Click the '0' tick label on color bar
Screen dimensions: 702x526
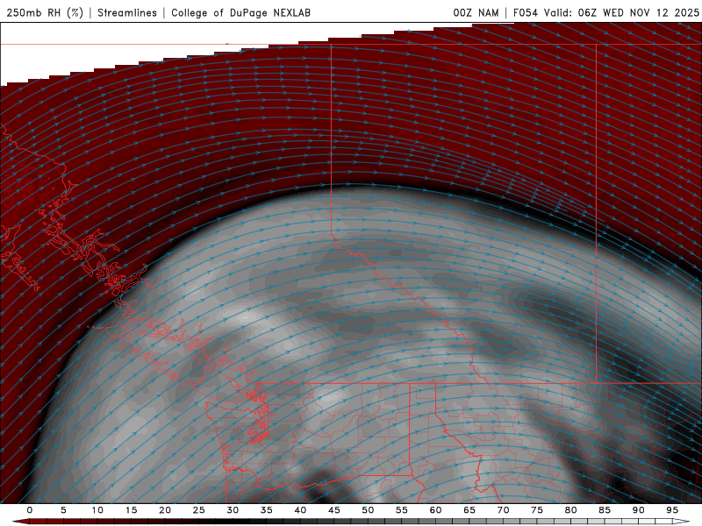coord(30,510)
